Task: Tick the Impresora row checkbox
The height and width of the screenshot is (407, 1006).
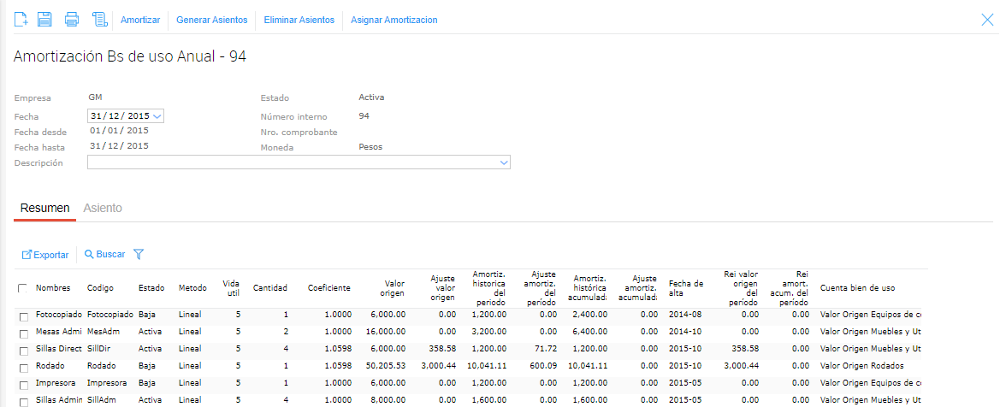Action: 23,384
